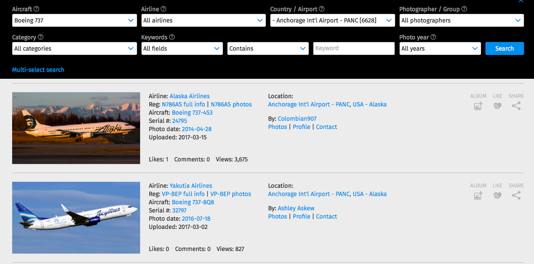This screenshot has height=264, width=534.
Task: Open photo date 2016-07-18 link
Action: coord(196,219)
